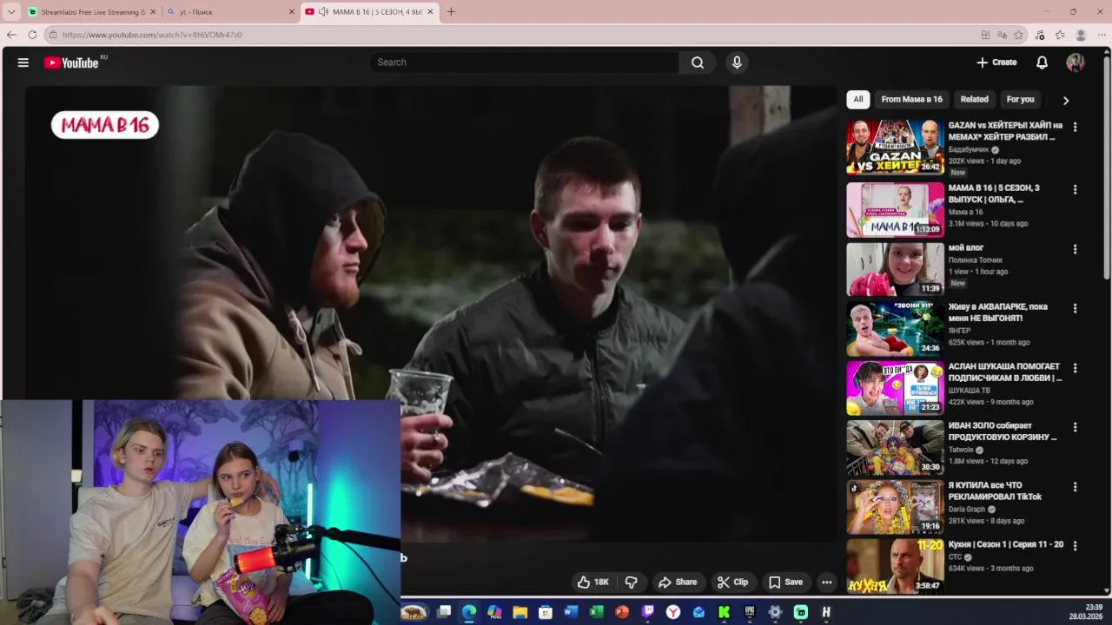The image size is (1112, 625).
Task: Open File Explorer from the taskbar
Action: coord(520,612)
